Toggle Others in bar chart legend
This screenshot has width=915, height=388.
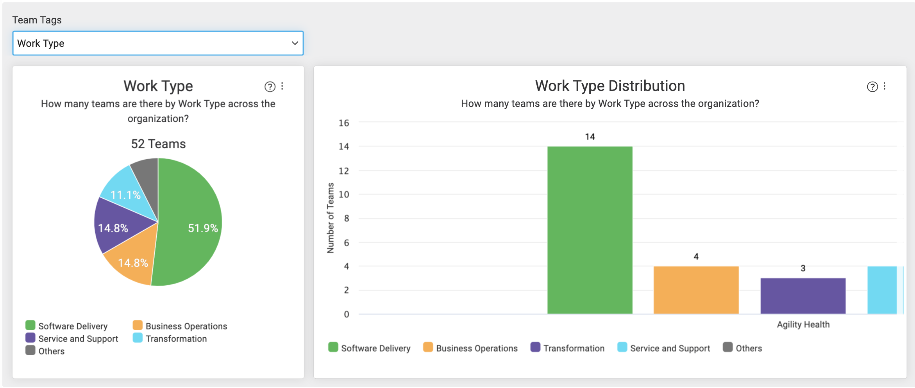742,348
